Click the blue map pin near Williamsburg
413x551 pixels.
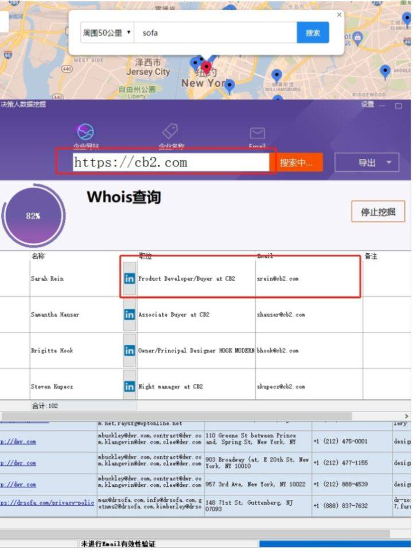pyautogui.click(x=276, y=75)
